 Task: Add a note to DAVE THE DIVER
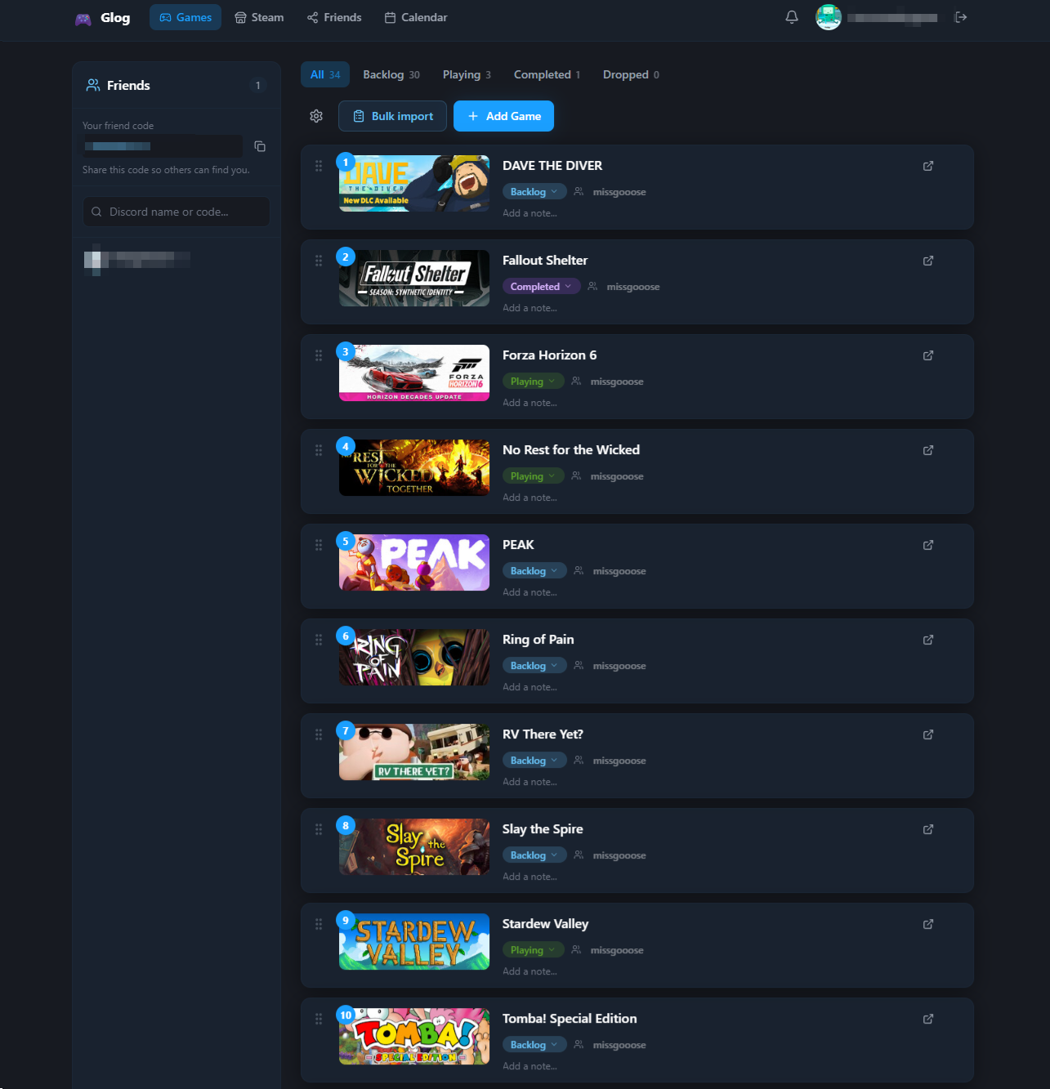pos(529,213)
